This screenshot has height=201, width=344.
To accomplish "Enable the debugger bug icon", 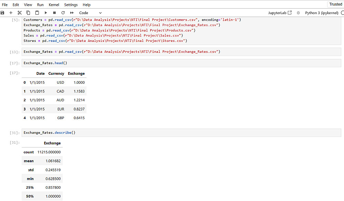I will point(298,13).
